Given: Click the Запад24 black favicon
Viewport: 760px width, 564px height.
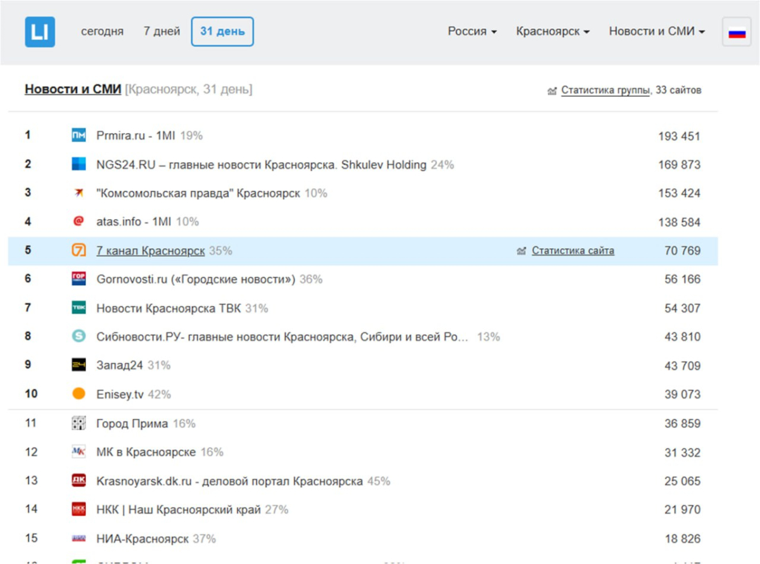Looking at the screenshot, I should point(79,365).
